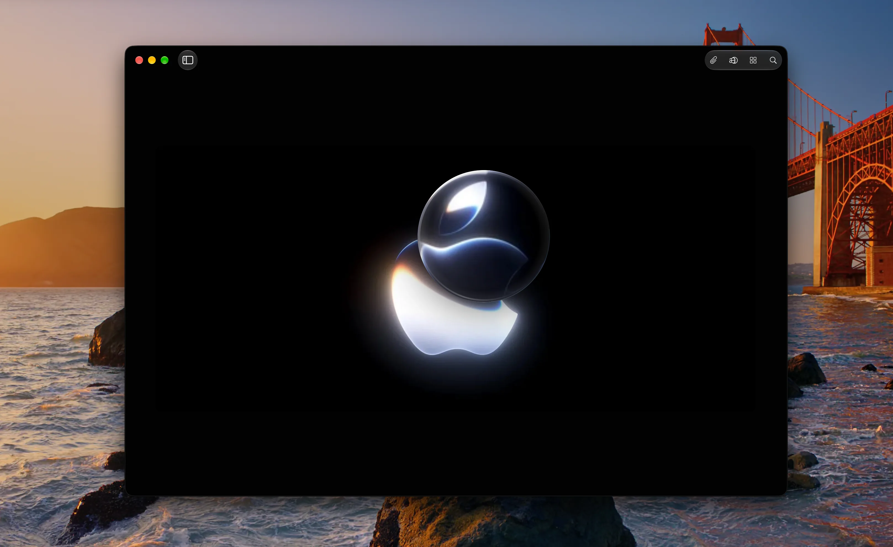Toggle the sidebar panel button

coord(188,60)
